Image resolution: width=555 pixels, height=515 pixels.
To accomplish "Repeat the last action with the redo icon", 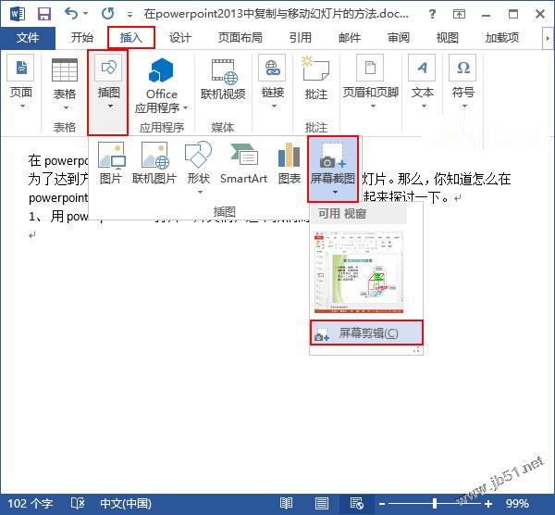I will (107, 14).
